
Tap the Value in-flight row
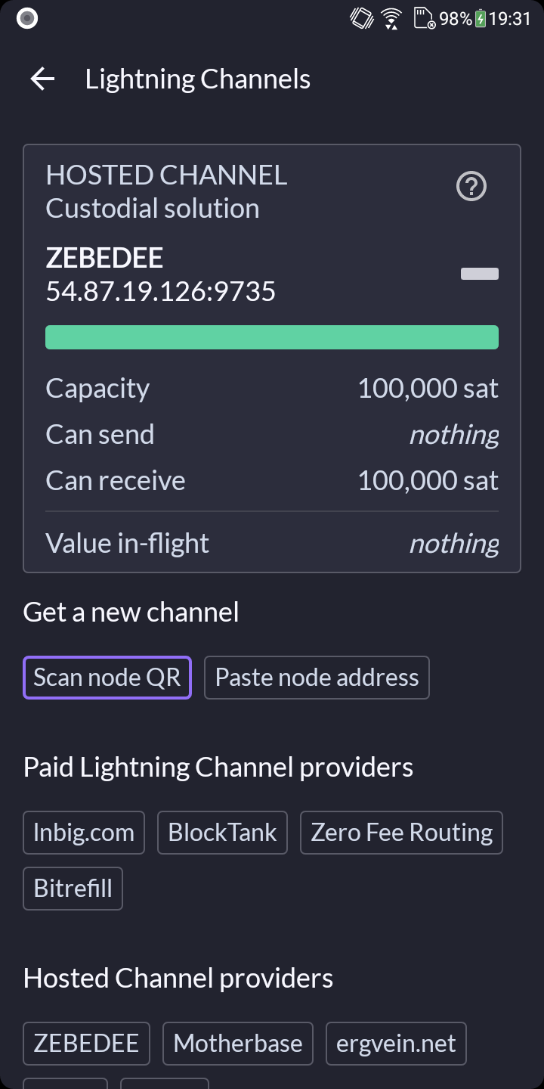(272, 543)
